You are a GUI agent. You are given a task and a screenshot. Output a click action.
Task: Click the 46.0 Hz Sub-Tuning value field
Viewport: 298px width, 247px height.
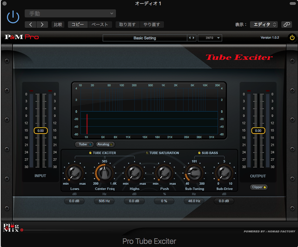click(x=194, y=201)
